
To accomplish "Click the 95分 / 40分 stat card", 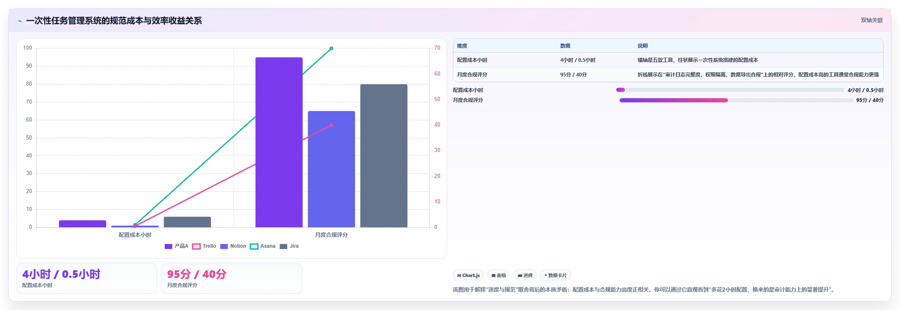I will tap(231, 278).
